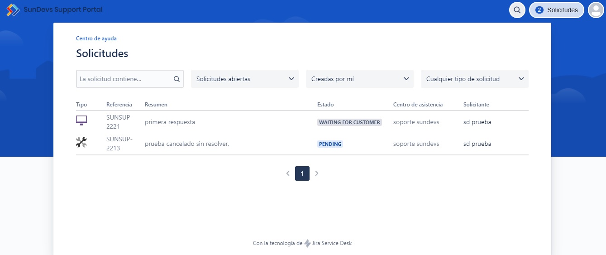Open the 'primera respuesta' request summary
This screenshot has width=606, height=255.
click(170, 122)
